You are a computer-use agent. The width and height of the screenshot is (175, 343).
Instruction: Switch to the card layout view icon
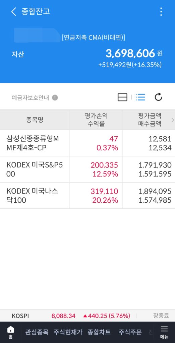click(x=122, y=97)
